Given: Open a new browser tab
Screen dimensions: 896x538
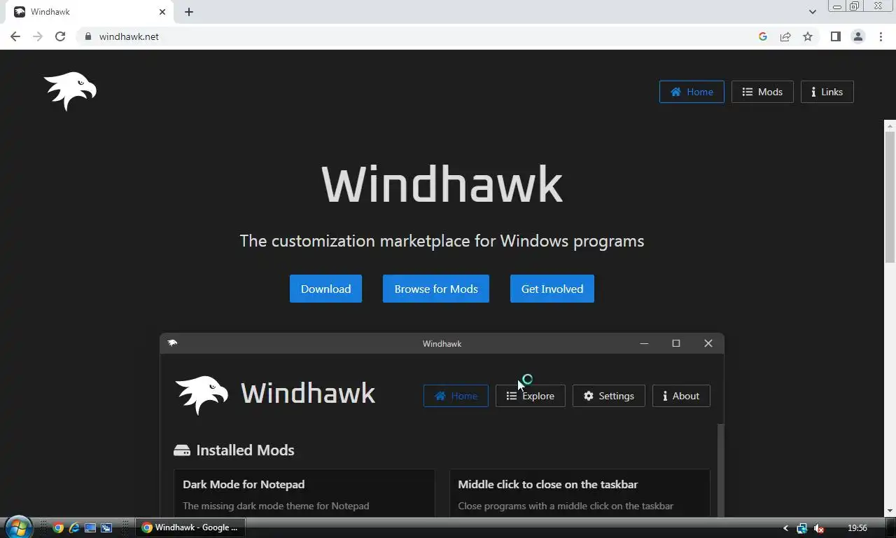Looking at the screenshot, I should [189, 12].
